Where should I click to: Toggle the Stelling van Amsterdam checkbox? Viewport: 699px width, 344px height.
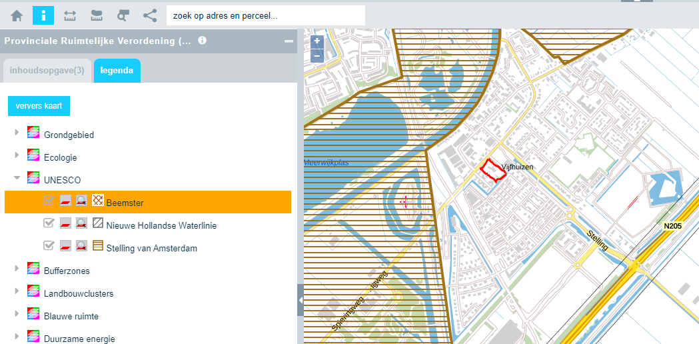(49, 246)
